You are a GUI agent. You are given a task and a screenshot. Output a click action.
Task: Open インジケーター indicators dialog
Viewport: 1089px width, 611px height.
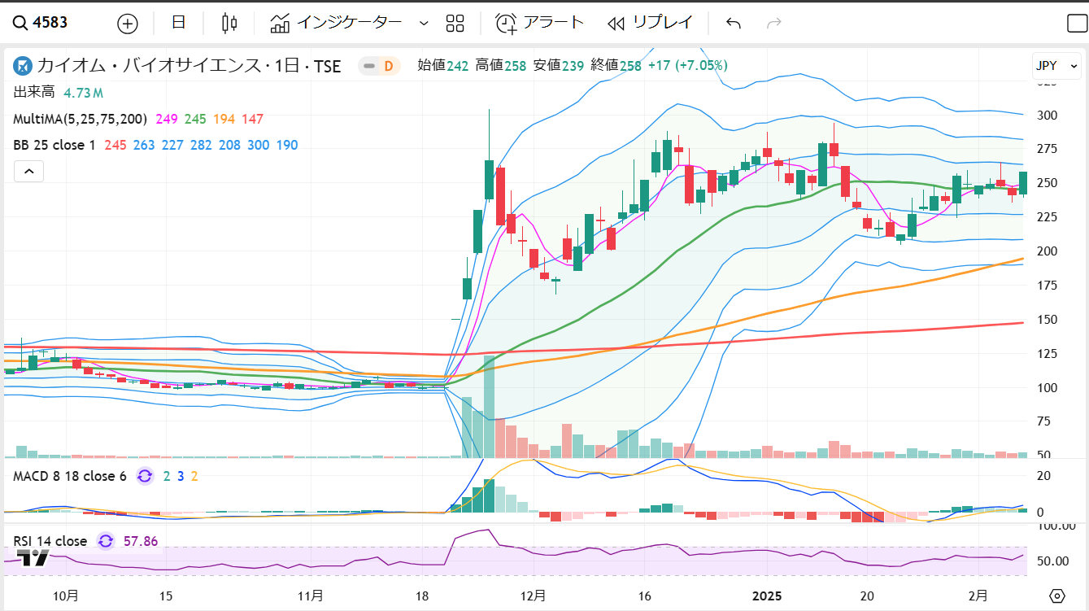tap(337, 23)
